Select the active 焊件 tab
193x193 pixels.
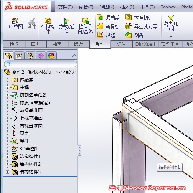(100, 44)
